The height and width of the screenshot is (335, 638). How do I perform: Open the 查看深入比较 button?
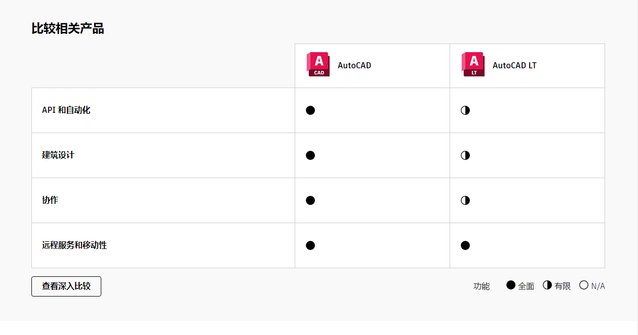[66, 286]
